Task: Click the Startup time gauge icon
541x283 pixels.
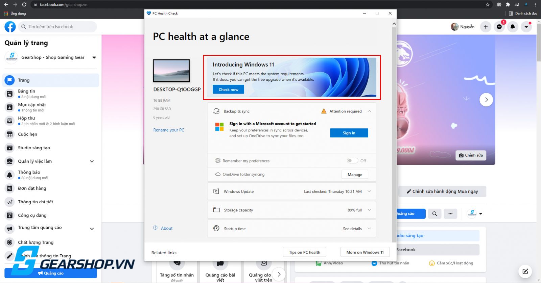Action: coord(216,228)
